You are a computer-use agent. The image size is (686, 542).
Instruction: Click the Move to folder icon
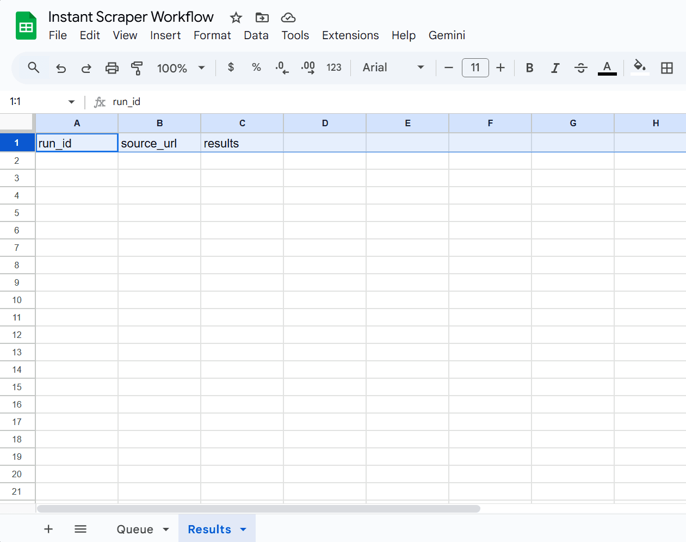pos(262,17)
